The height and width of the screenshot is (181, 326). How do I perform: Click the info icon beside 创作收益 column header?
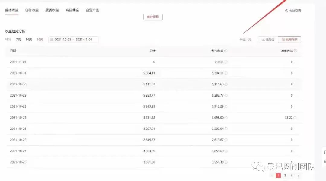tap(226, 51)
